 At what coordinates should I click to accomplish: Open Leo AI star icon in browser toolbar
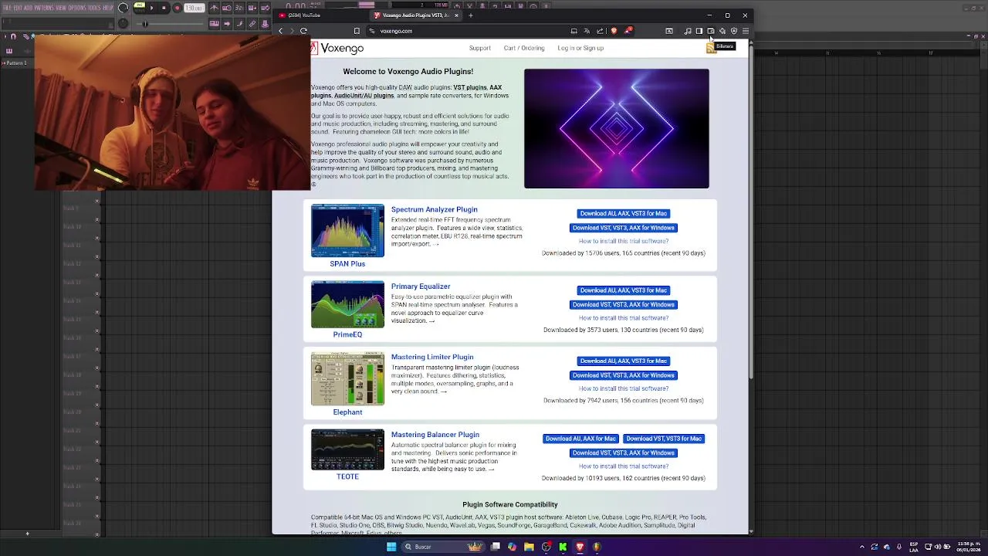click(x=722, y=31)
